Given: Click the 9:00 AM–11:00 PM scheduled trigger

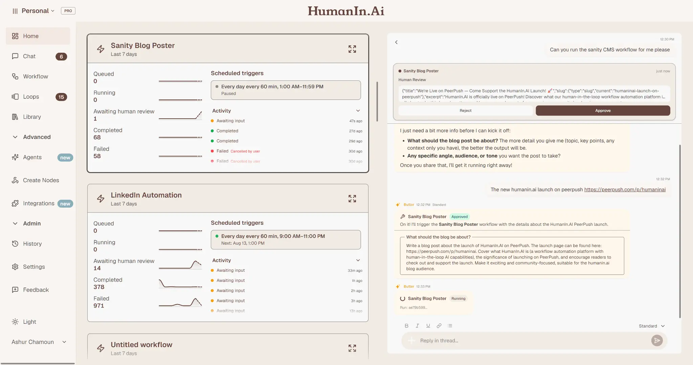Looking at the screenshot, I should tap(286, 240).
